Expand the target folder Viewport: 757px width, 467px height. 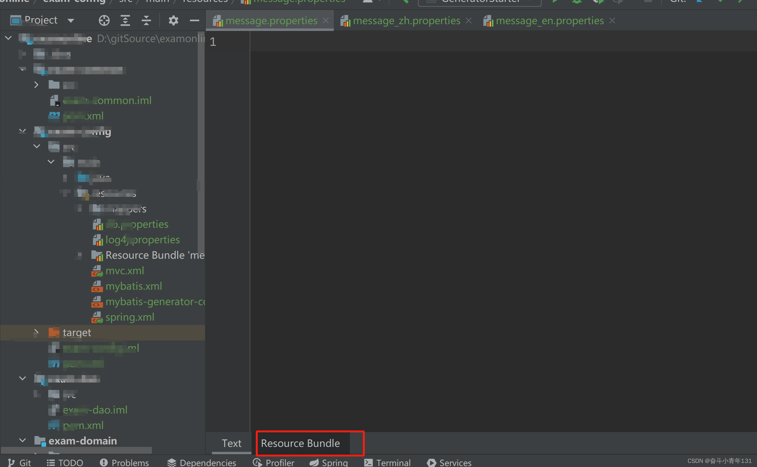click(x=36, y=332)
